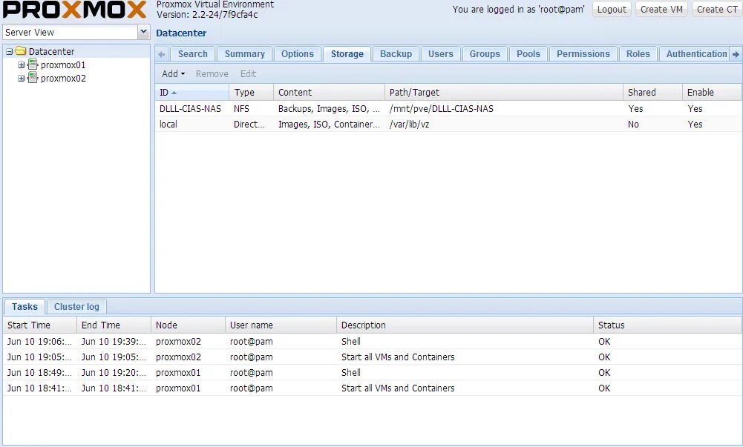Screen dimensions: 743x447
Task: Sort tasks by Start Time header
Action: coord(40,325)
